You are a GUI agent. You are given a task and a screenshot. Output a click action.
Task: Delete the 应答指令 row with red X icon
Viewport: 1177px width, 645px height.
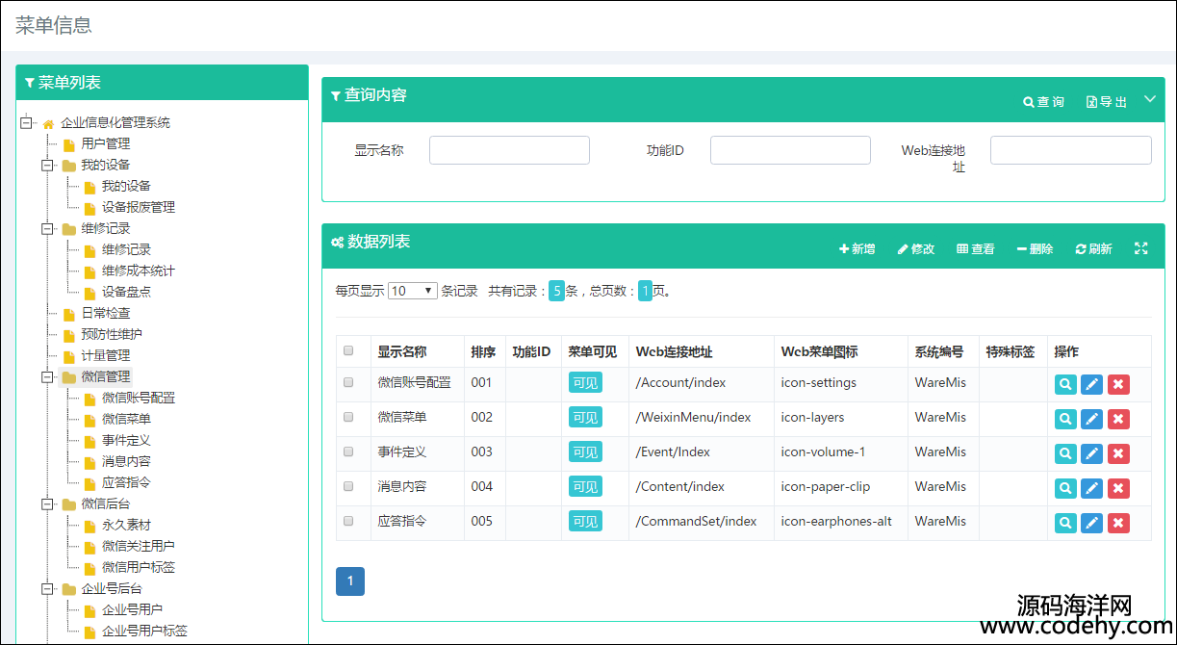(1118, 523)
